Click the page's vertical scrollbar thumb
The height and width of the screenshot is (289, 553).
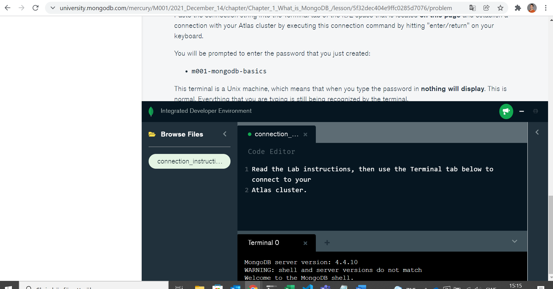550,235
